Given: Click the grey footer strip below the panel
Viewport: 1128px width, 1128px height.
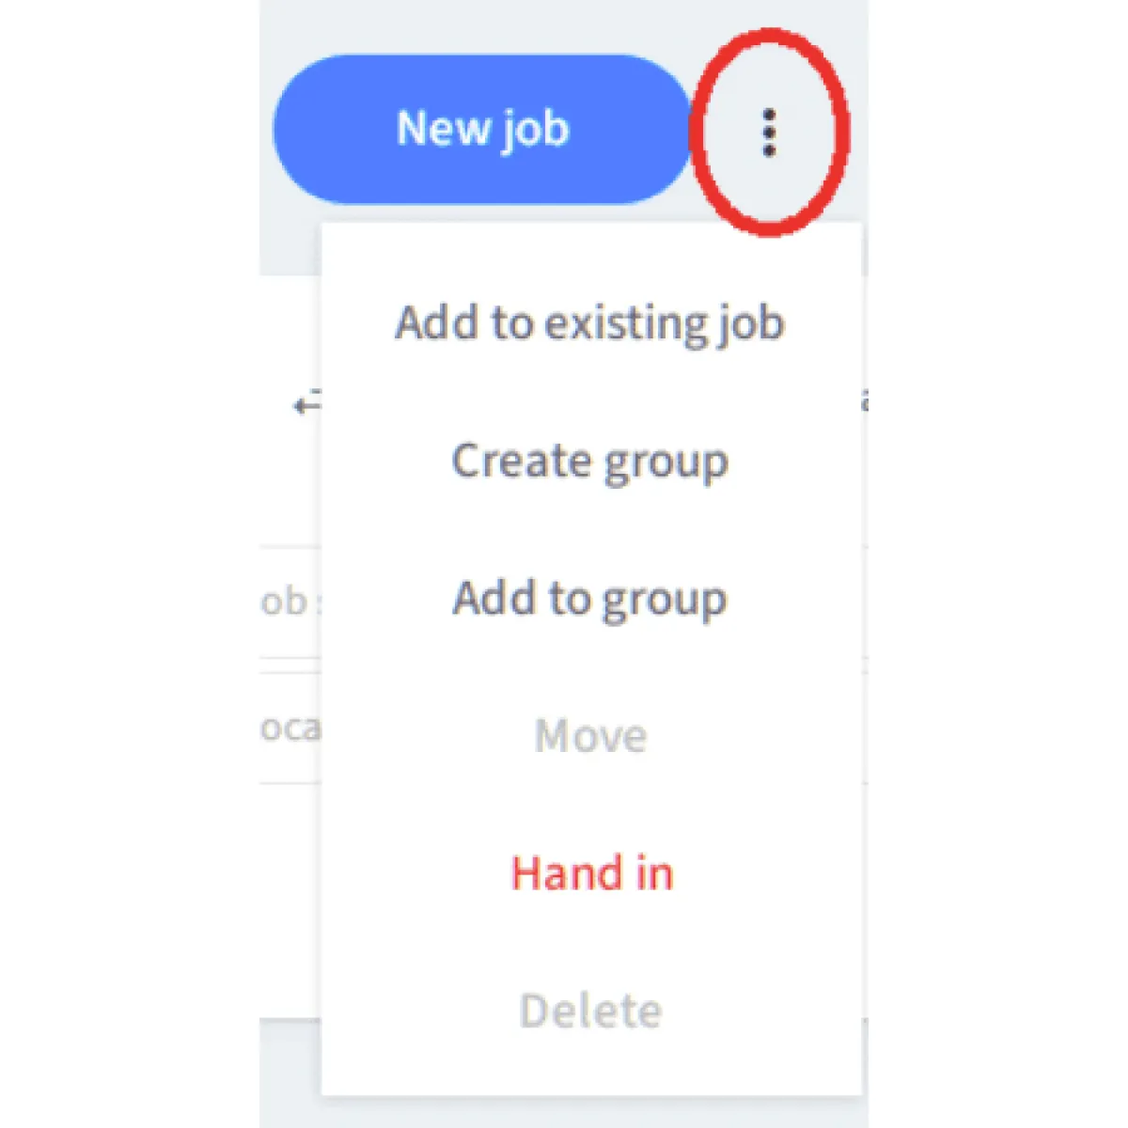Looking at the screenshot, I should pyautogui.click(x=290, y=1073).
